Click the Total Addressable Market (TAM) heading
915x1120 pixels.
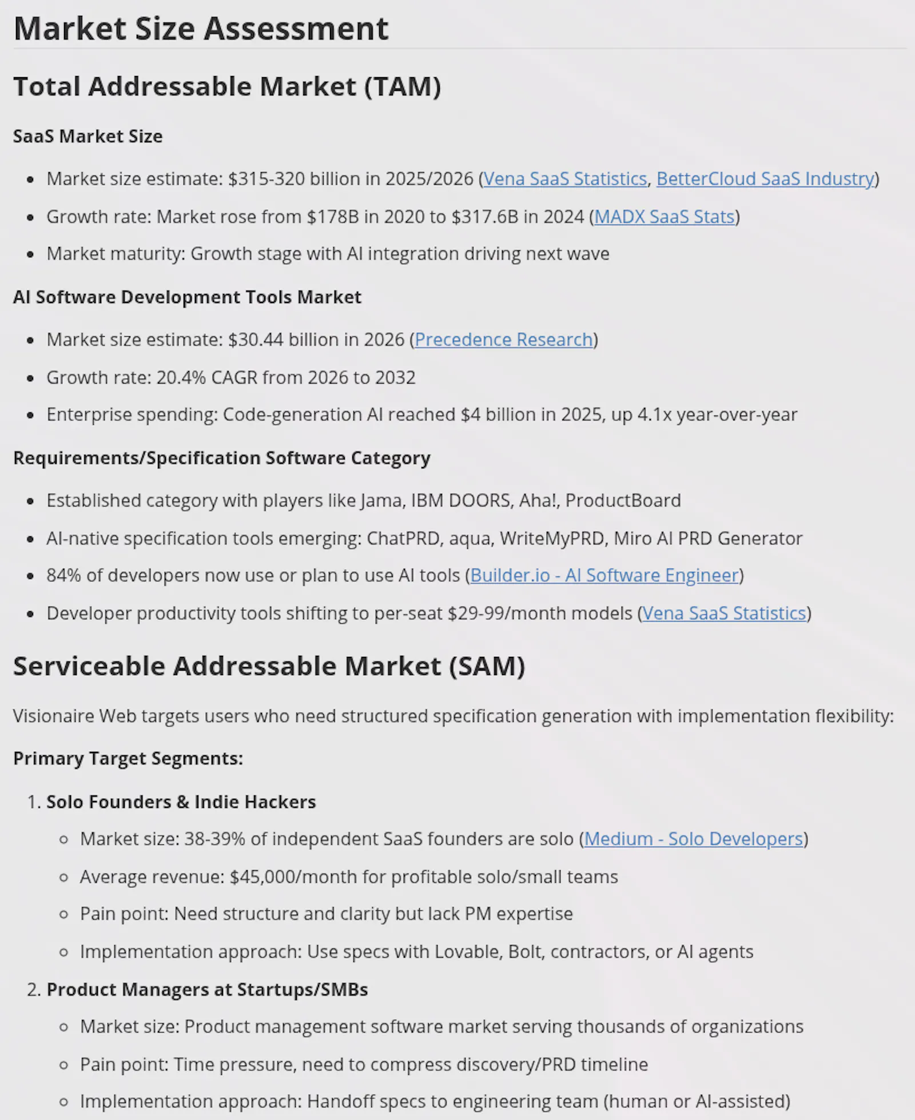(227, 86)
